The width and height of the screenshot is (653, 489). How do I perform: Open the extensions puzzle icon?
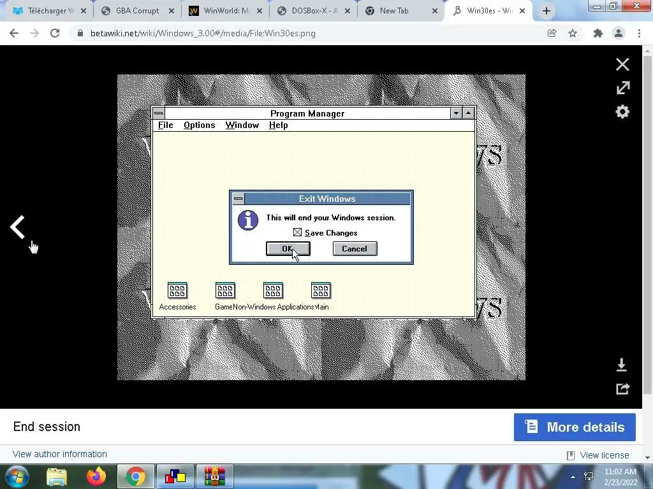pos(598,33)
